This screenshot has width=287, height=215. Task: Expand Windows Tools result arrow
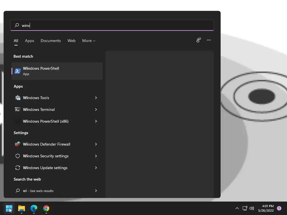pyautogui.click(x=96, y=98)
